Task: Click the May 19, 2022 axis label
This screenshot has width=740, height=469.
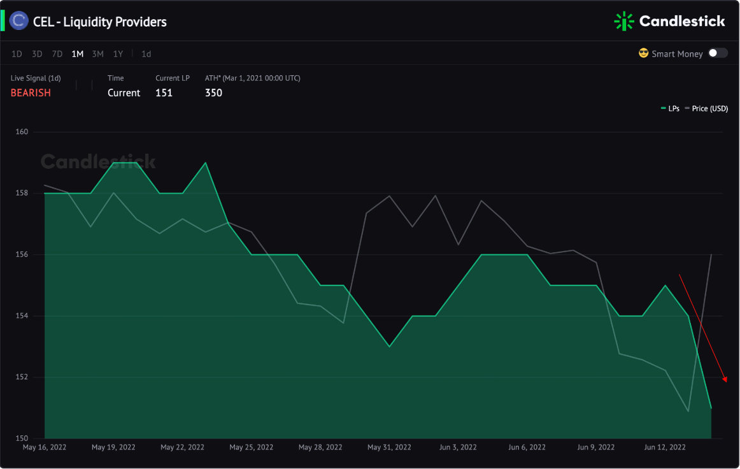Action: 113,447
